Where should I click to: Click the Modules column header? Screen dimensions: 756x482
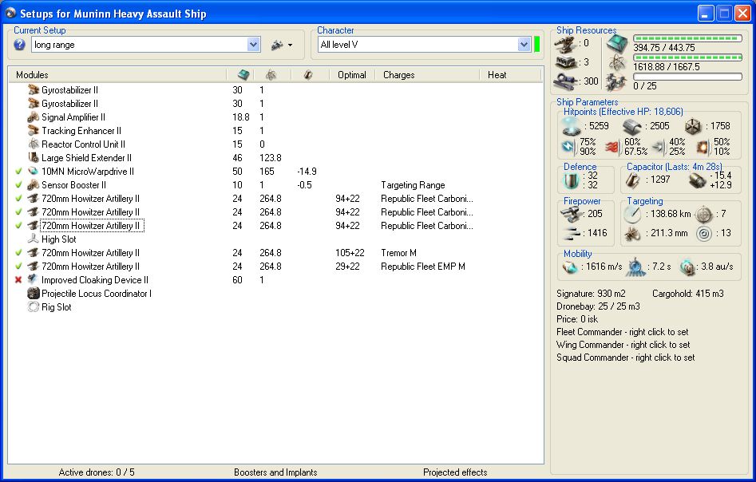32,75
